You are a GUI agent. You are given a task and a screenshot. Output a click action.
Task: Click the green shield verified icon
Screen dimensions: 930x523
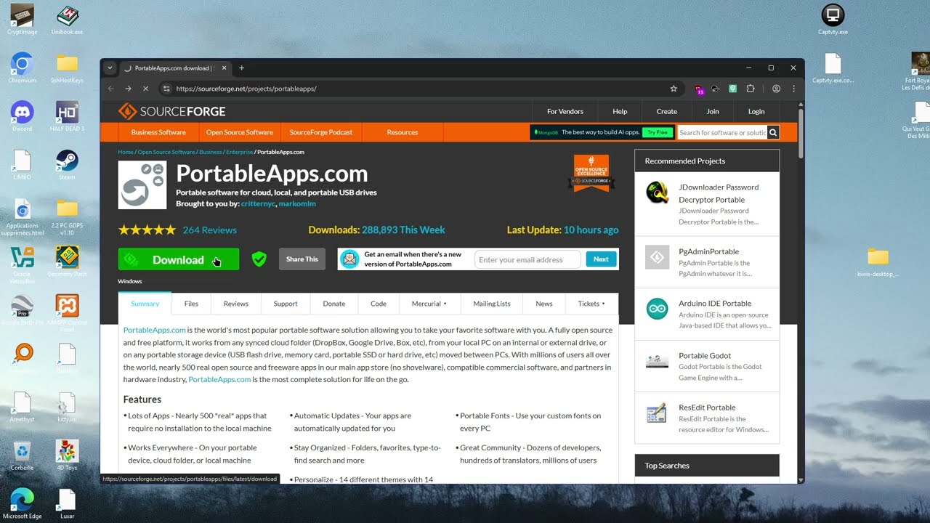coord(259,259)
